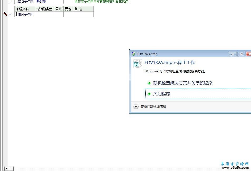Click the _临时子程序 name field
Image resolution: width=251 pixels, height=171 pixels.
coord(25,14)
